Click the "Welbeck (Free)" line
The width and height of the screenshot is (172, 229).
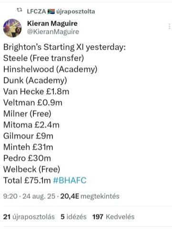pos(31,169)
